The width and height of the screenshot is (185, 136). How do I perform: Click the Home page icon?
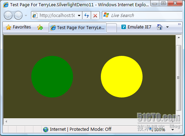pos(160,27)
